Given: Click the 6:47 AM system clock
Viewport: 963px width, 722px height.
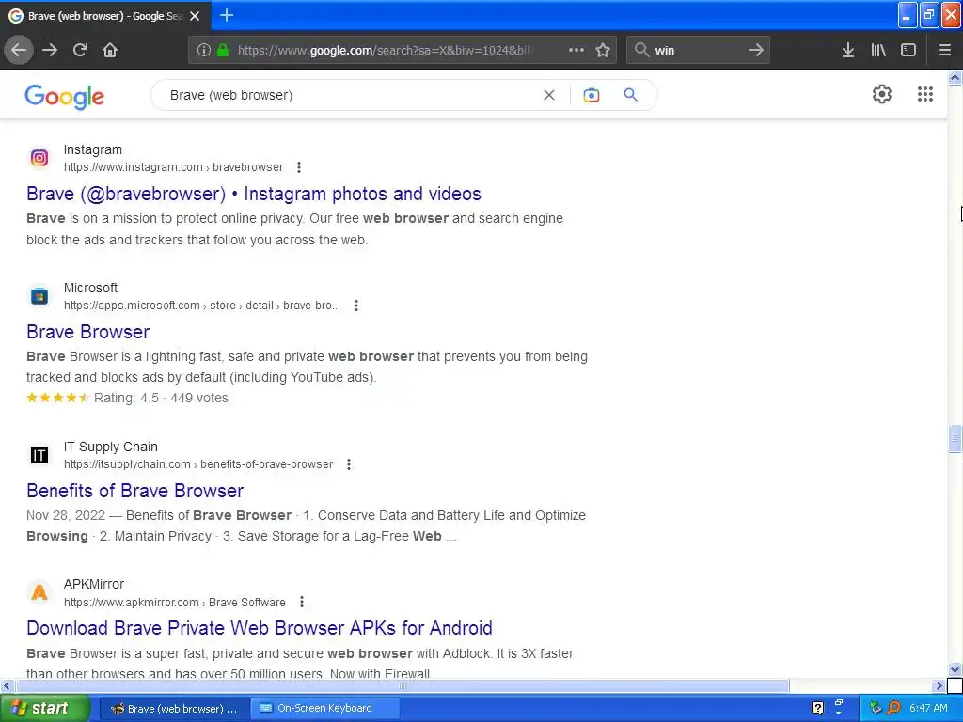Looking at the screenshot, I should click(x=928, y=708).
